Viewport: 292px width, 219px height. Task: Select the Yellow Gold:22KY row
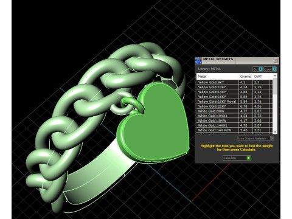click(234, 106)
